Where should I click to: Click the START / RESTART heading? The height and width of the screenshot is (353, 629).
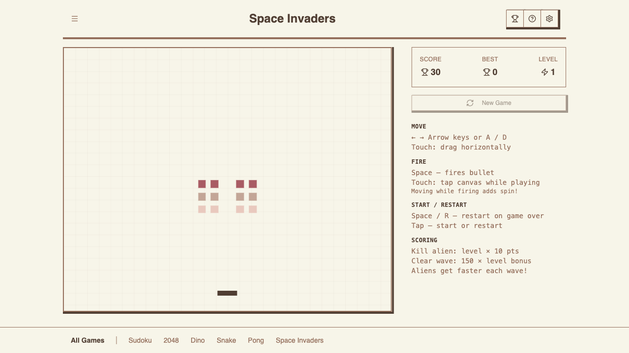pos(439,205)
